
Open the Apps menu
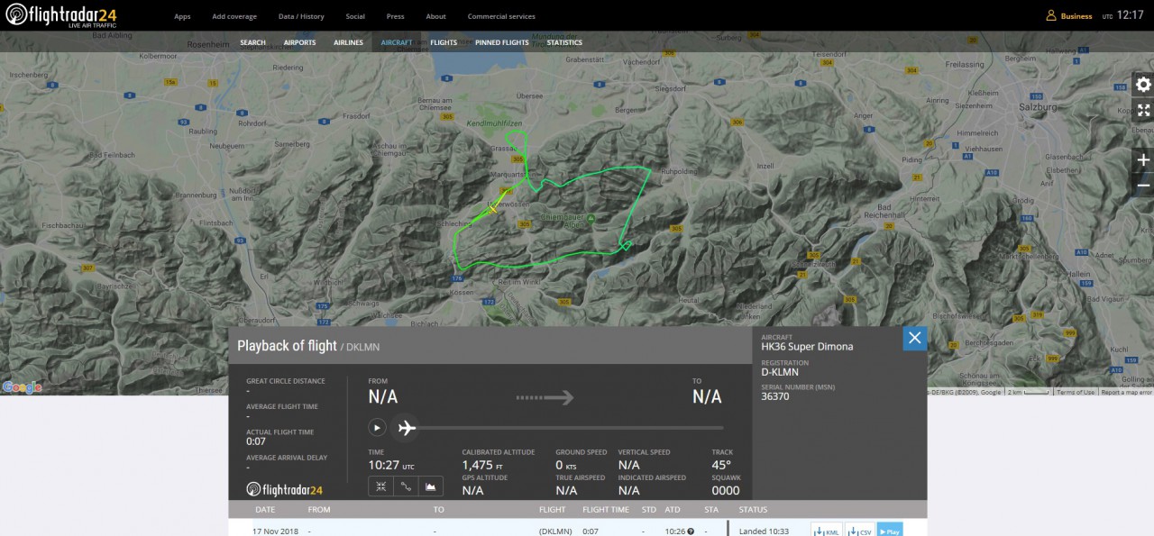[182, 16]
